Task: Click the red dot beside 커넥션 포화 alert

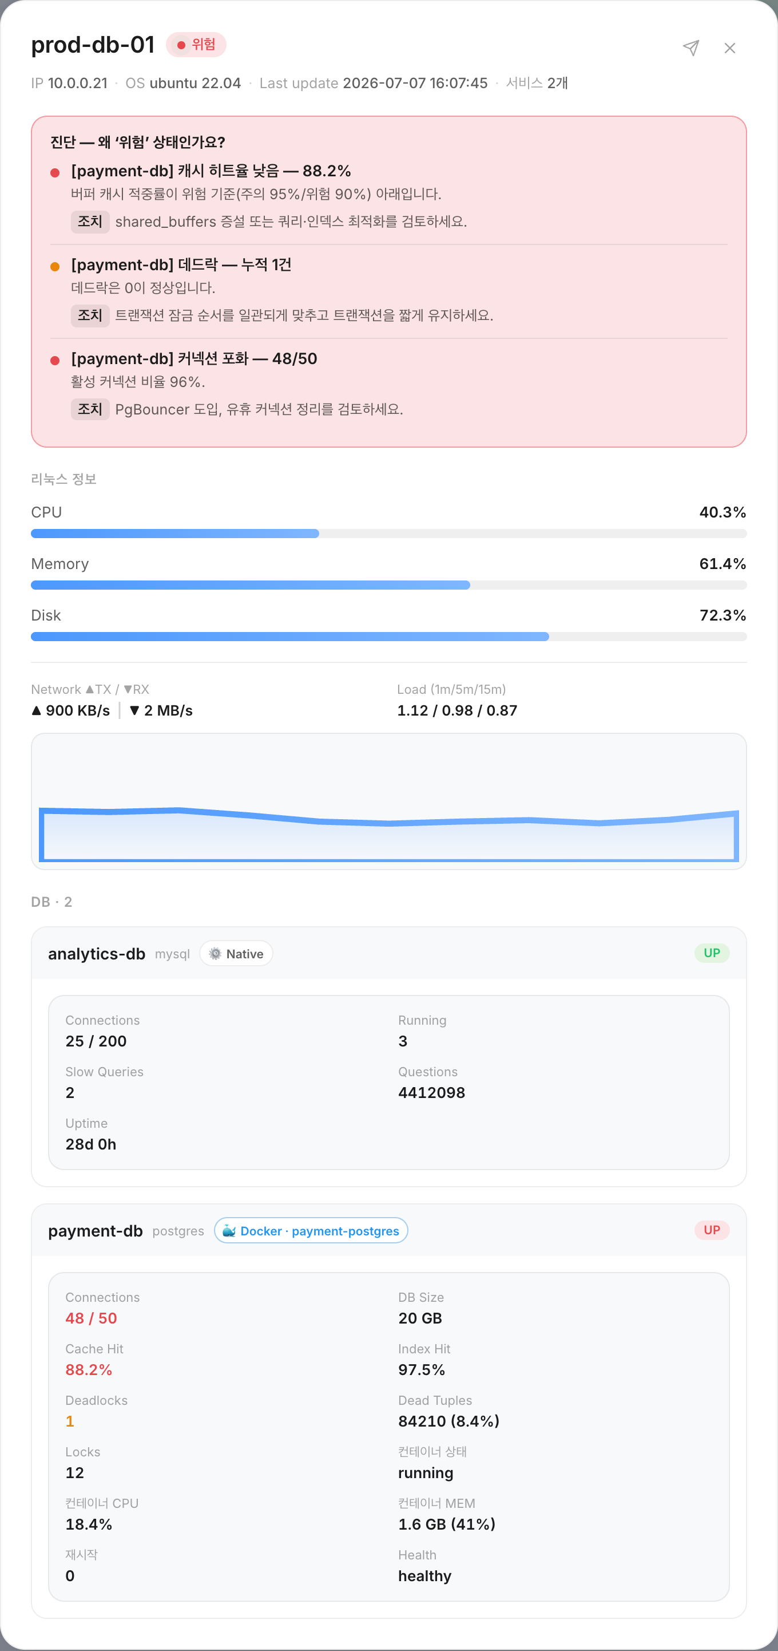Action: click(x=55, y=360)
